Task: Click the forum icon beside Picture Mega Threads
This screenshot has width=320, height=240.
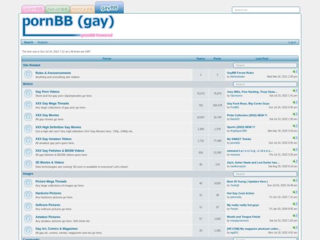Action: pyautogui.click(x=28, y=183)
